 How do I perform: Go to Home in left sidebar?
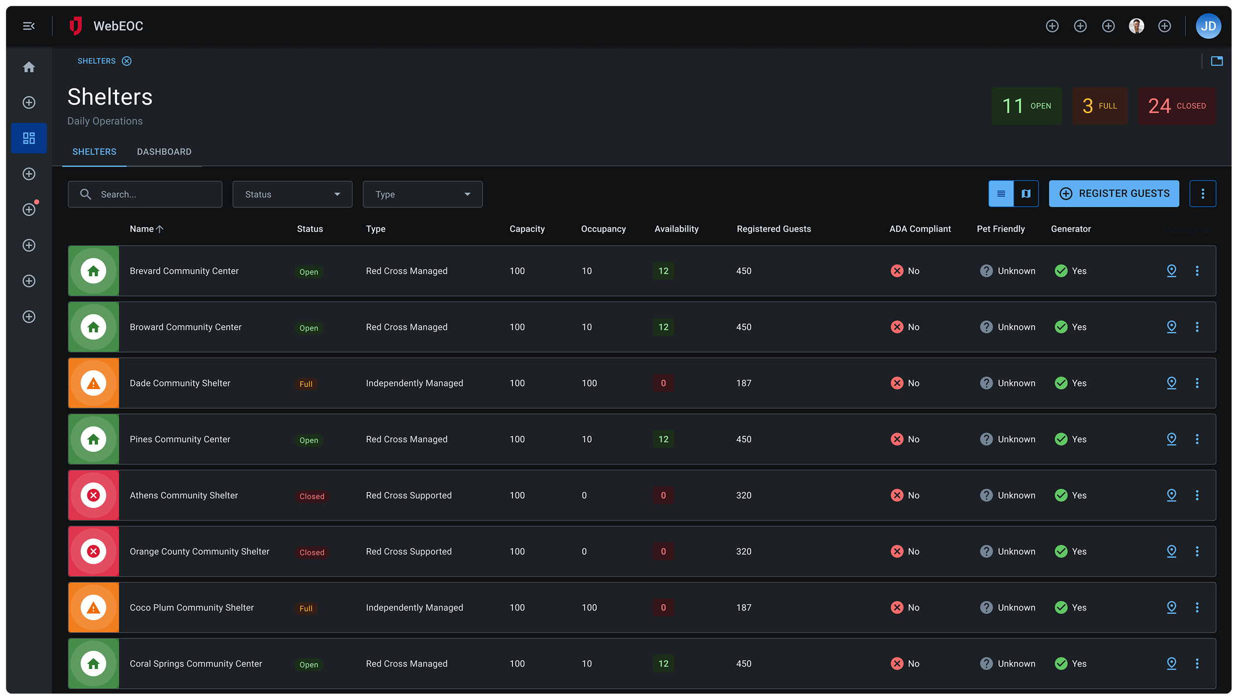(29, 67)
